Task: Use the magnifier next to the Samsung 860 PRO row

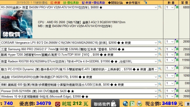Action: click(160, 49)
